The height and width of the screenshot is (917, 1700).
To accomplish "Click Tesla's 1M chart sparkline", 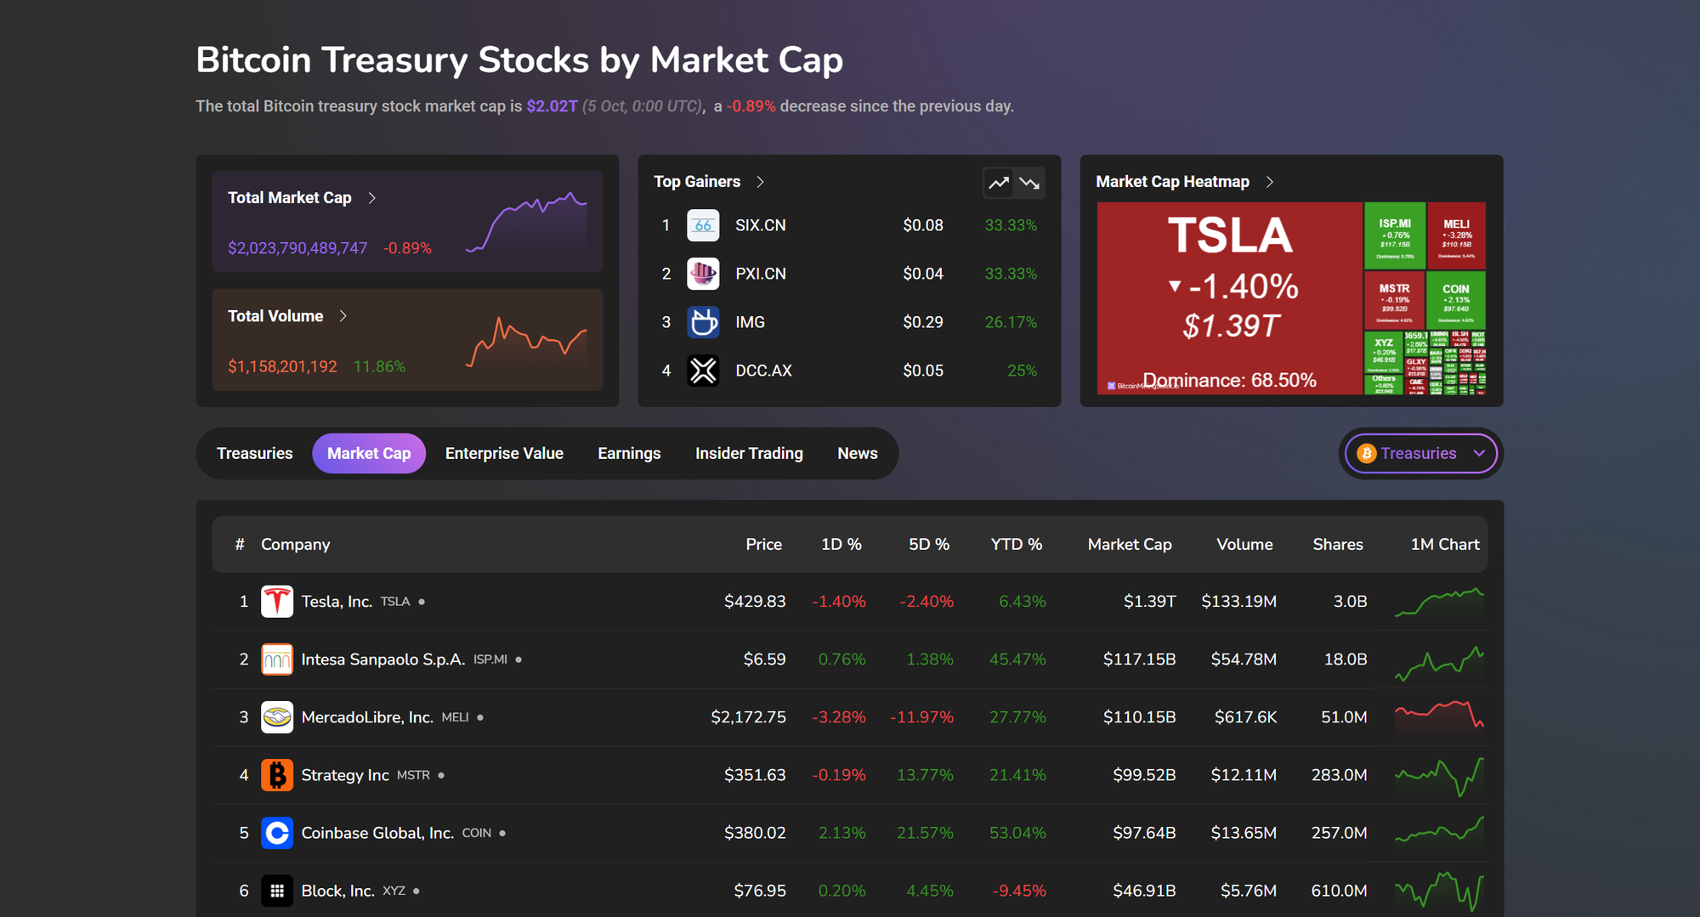I will click(x=1439, y=601).
